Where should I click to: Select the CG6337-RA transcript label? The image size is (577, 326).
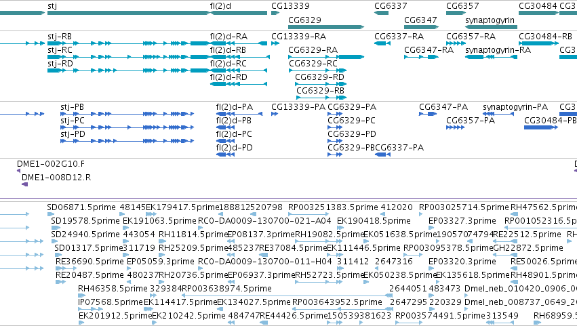point(399,37)
